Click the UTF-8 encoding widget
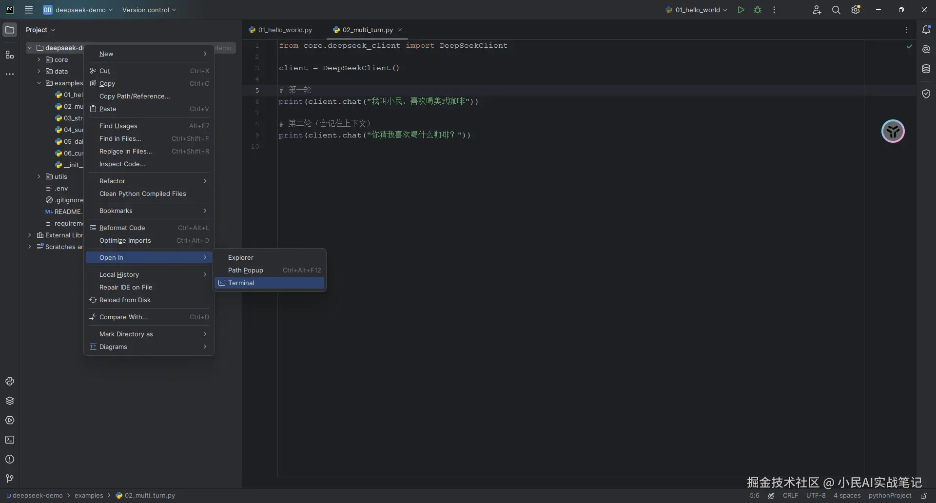This screenshot has height=503, width=936. point(816,496)
